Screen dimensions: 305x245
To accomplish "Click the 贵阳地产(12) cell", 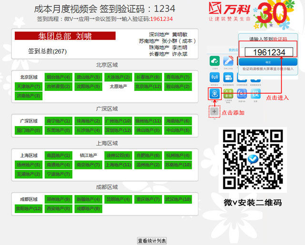I will click(29, 209).
